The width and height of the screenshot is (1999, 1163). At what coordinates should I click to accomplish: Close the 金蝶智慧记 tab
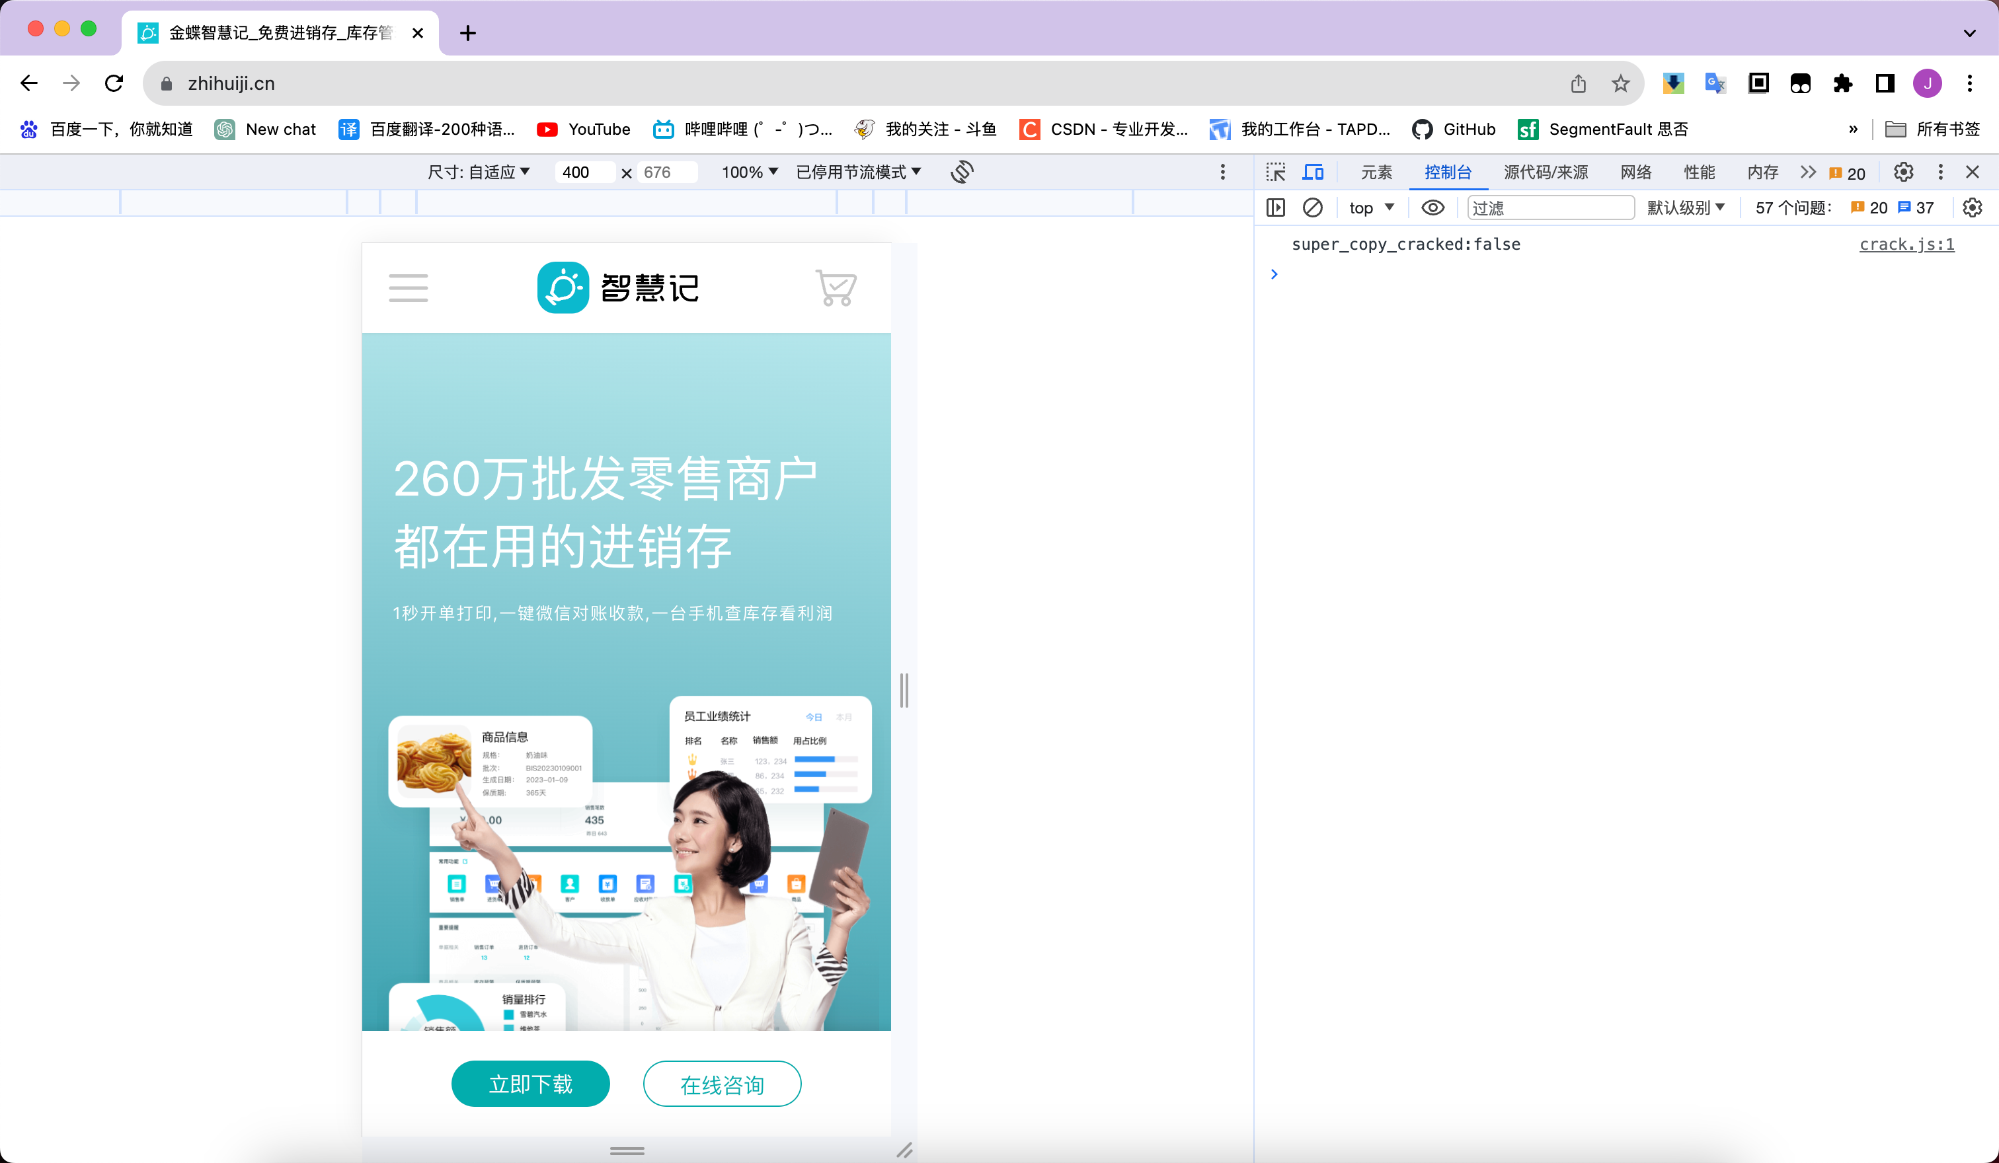coord(418,33)
